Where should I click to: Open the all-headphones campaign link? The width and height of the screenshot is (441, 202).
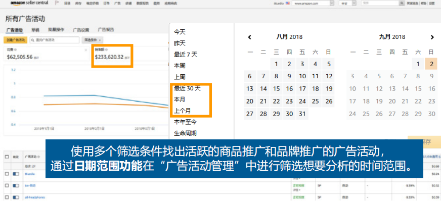pyautogui.click(x=34, y=197)
